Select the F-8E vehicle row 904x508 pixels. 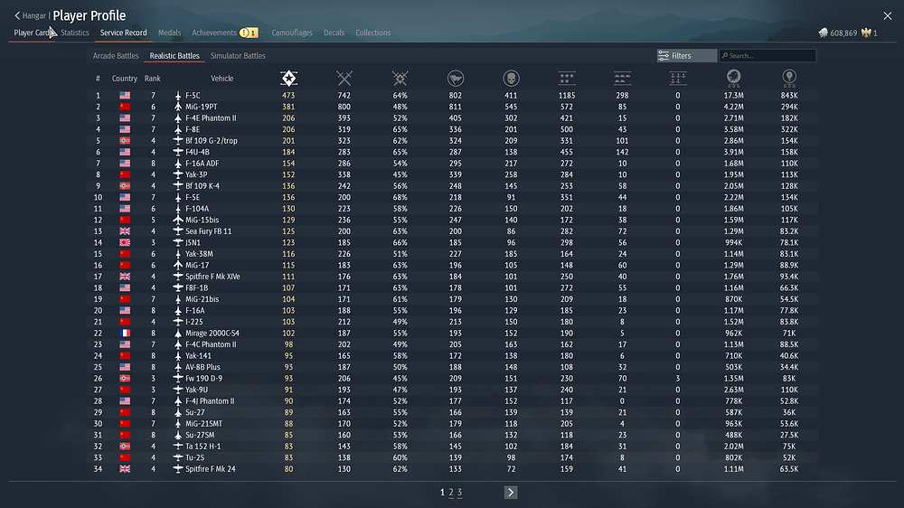click(452, 129)
